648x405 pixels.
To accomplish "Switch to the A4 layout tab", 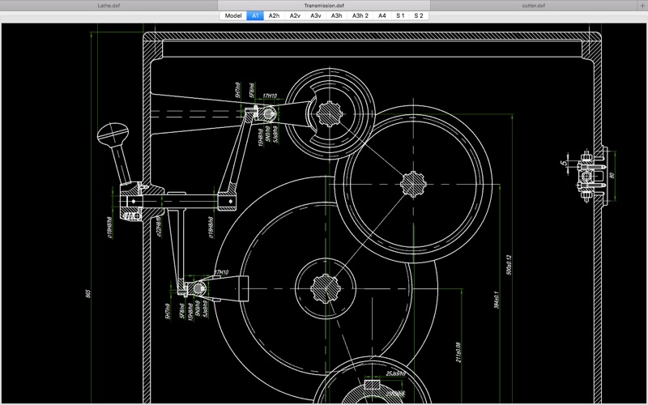I will pos(382,15).
